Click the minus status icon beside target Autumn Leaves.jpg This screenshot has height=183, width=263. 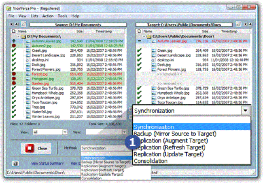[x=139, y=41]
